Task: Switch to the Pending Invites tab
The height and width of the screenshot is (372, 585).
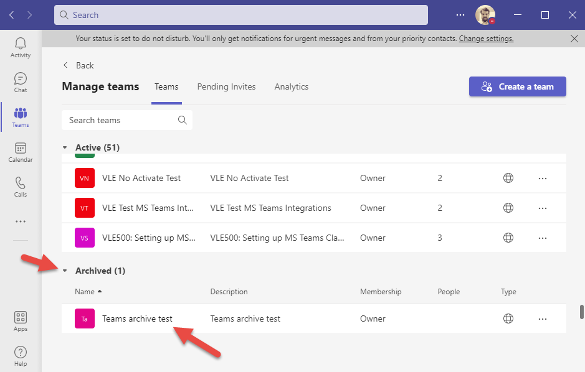Action: point(227,86)
